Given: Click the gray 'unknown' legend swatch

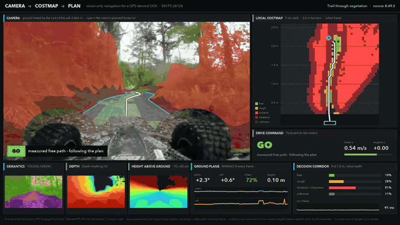Looking at the screenshot, I should point(256,122).
